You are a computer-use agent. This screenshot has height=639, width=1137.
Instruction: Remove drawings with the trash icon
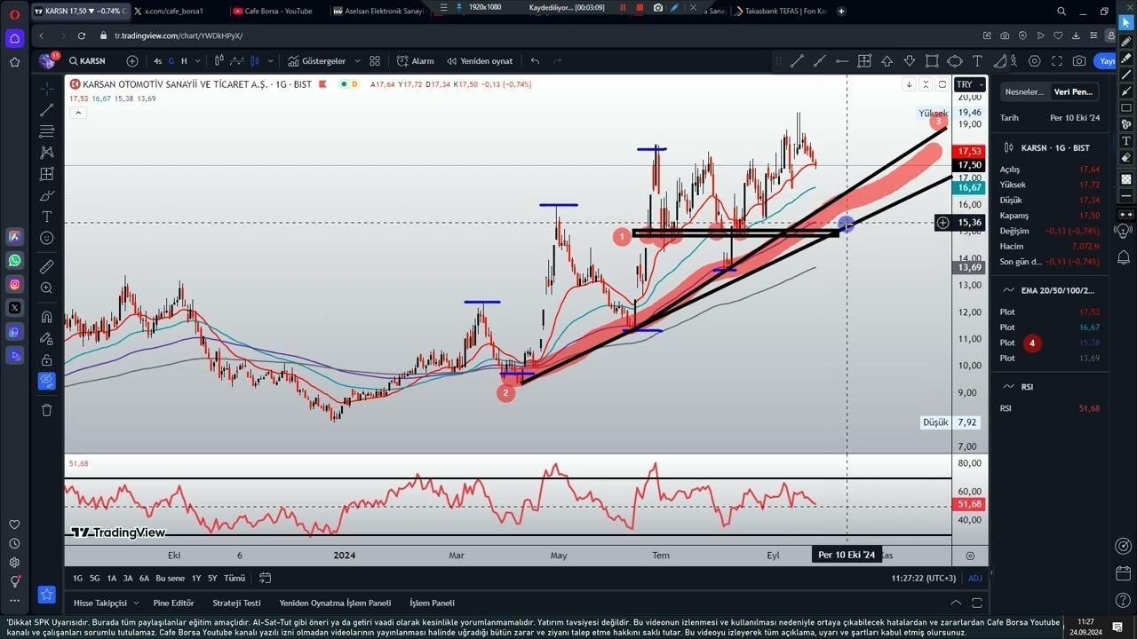tap(46, 410)
